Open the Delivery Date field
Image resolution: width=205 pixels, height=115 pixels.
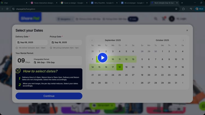(x=31, y=43)
